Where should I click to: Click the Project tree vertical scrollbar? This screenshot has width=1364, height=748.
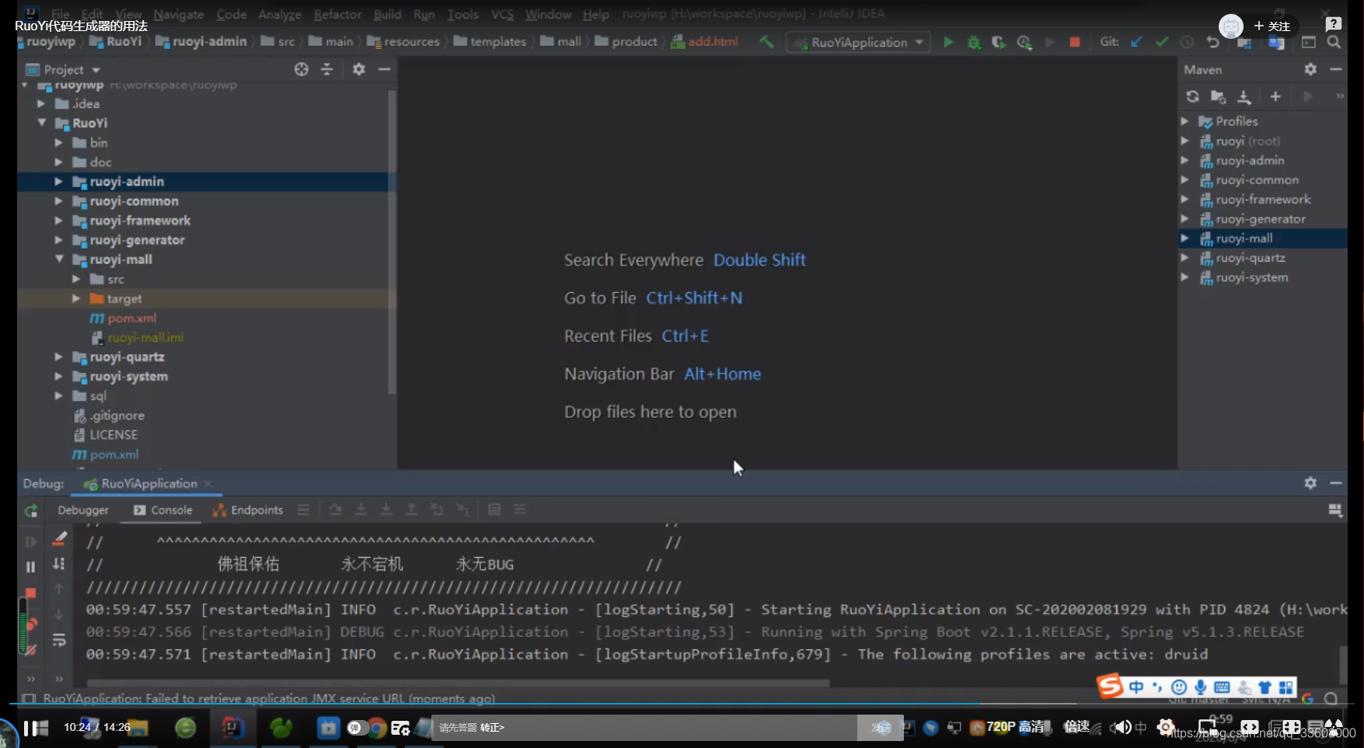click(392, 242)
